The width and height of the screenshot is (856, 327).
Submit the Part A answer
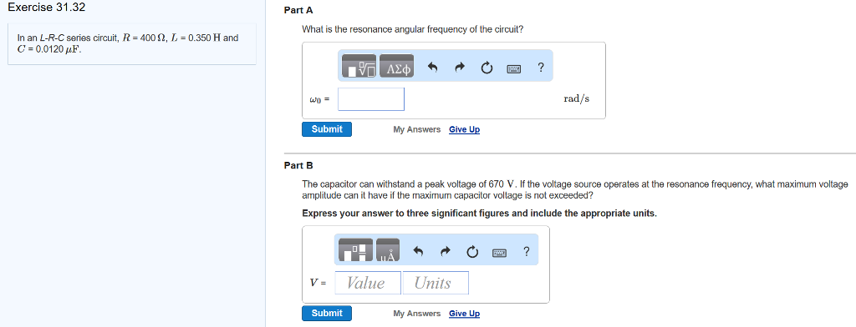[x=327, y=129]
